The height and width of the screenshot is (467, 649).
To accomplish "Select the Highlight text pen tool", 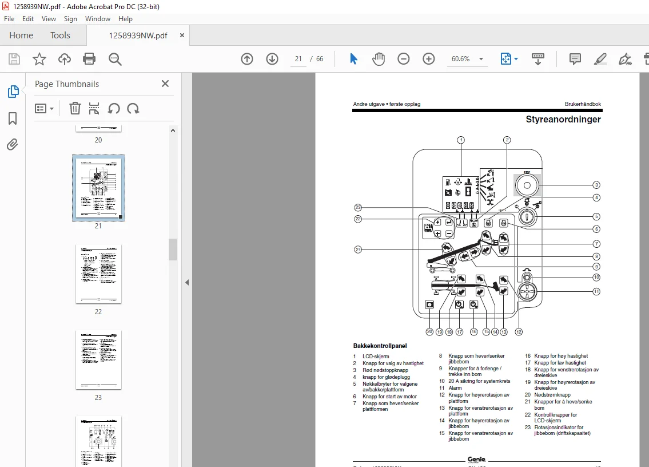I will [x=600, y=59].
